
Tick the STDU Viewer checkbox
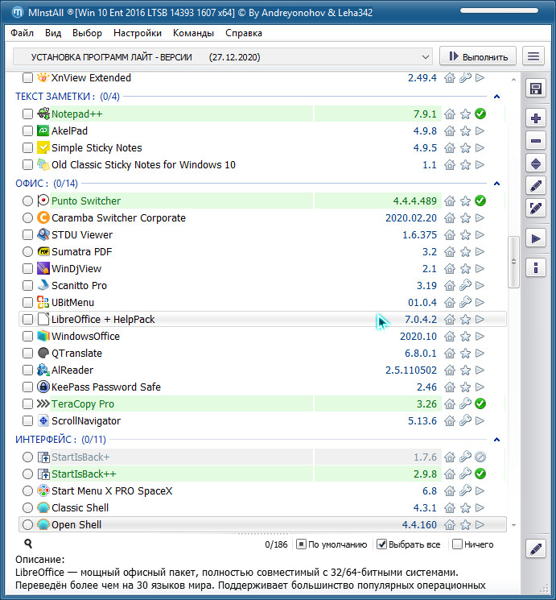(27, 234)
